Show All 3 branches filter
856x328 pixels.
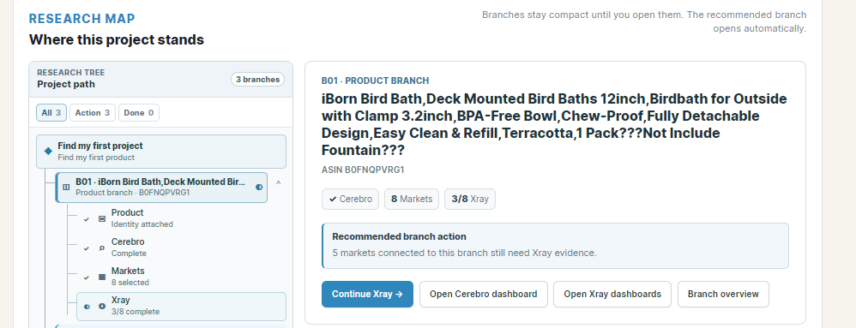51,113
